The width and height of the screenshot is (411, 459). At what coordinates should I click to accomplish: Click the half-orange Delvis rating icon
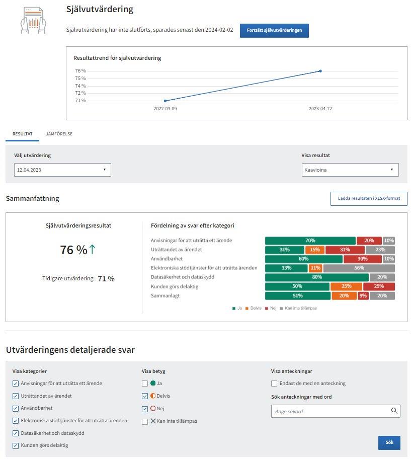(153, 396)
